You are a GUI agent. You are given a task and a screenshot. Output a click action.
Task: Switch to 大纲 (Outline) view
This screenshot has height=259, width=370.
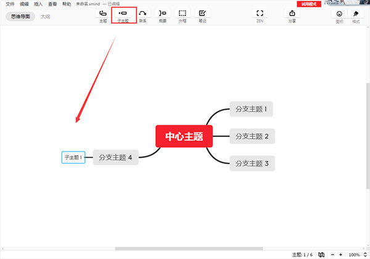(46, 17)
